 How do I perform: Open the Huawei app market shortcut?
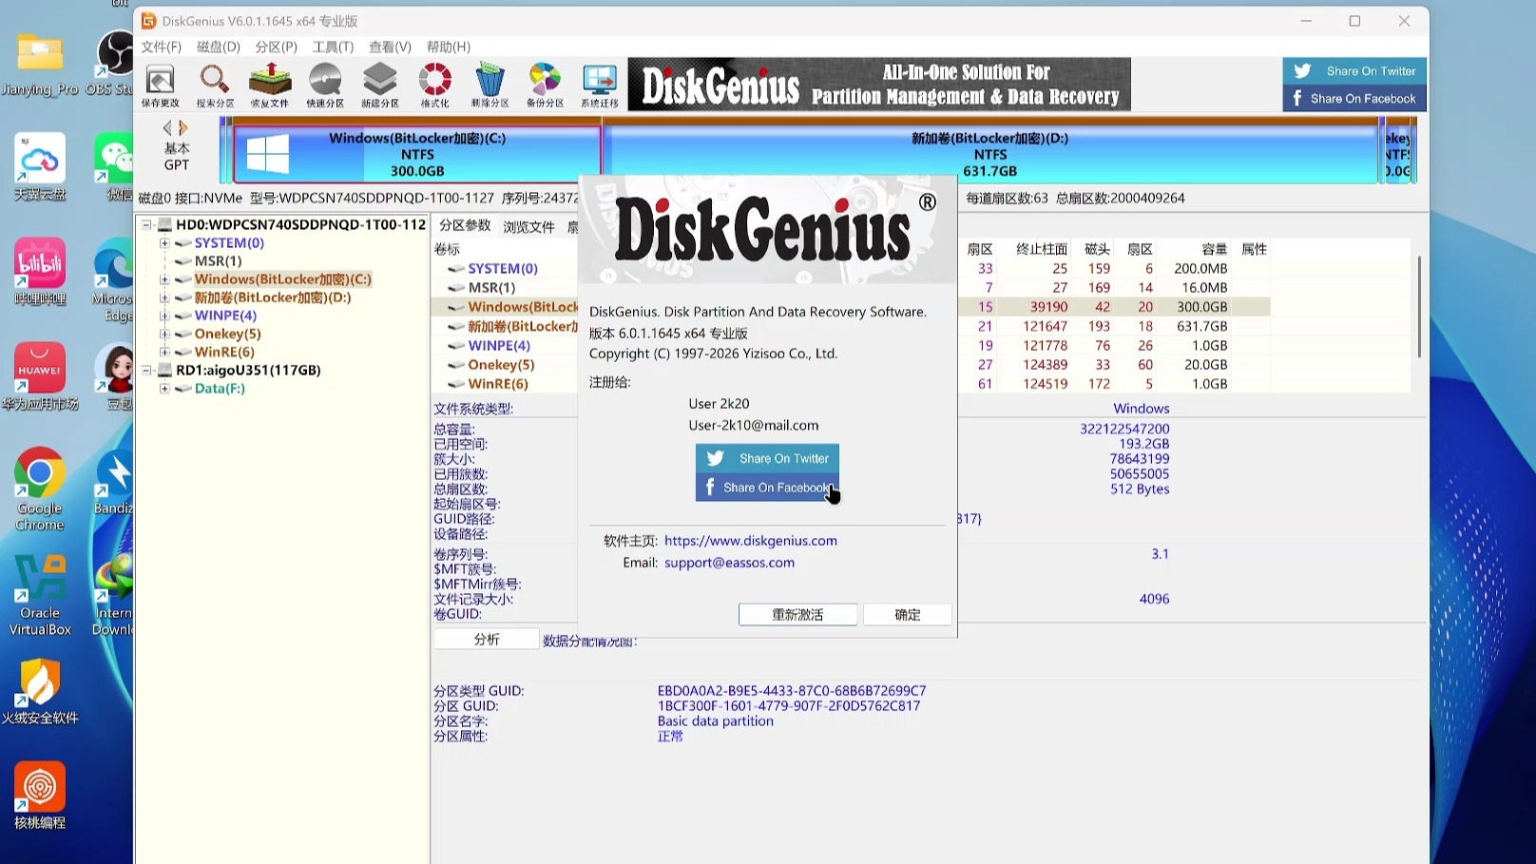point(39,376)
